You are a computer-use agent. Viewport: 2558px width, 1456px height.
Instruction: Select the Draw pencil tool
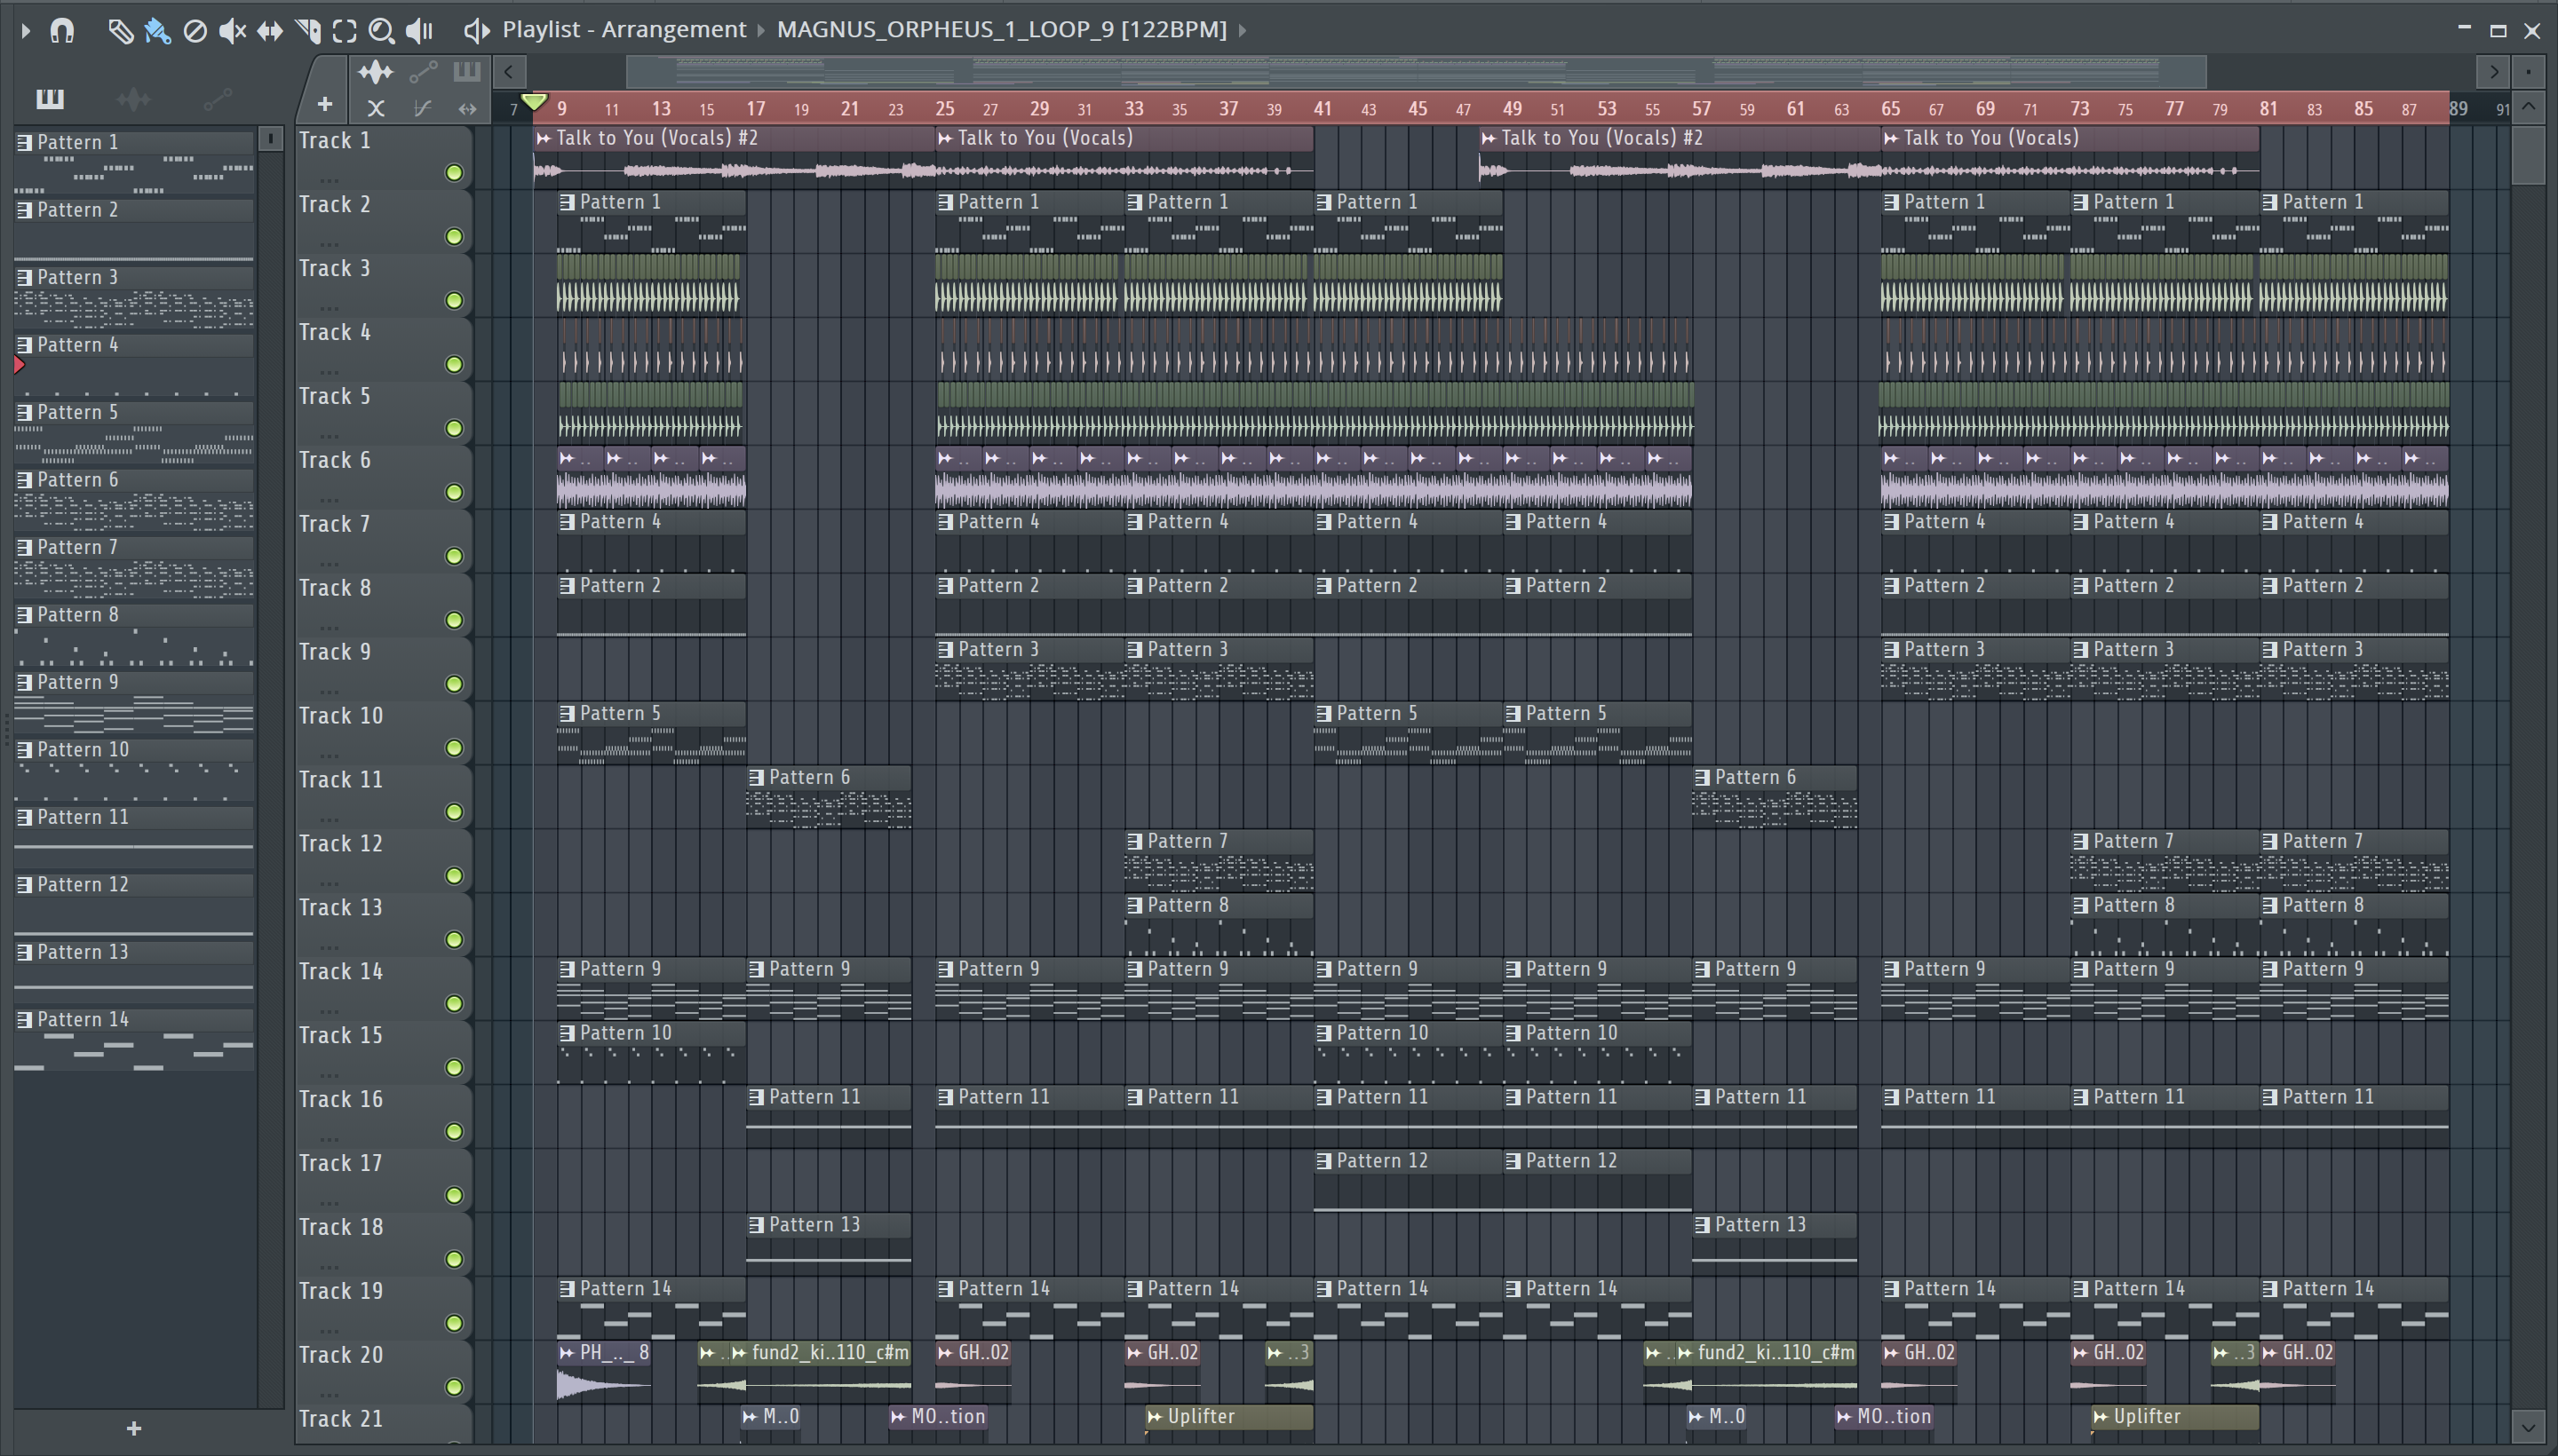tap(120, 31)
